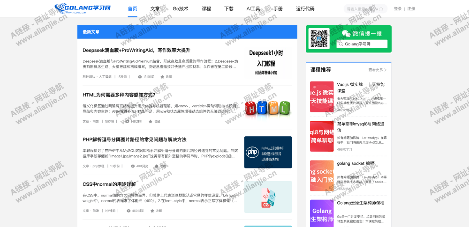Viewport: 469px width, 227px height.
Task: Open the golang socket course cover thumbnail
Action: tap(322, 176)
